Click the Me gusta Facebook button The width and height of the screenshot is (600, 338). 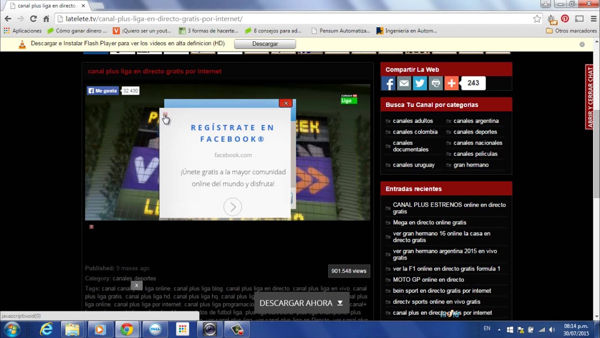point(102,91)
